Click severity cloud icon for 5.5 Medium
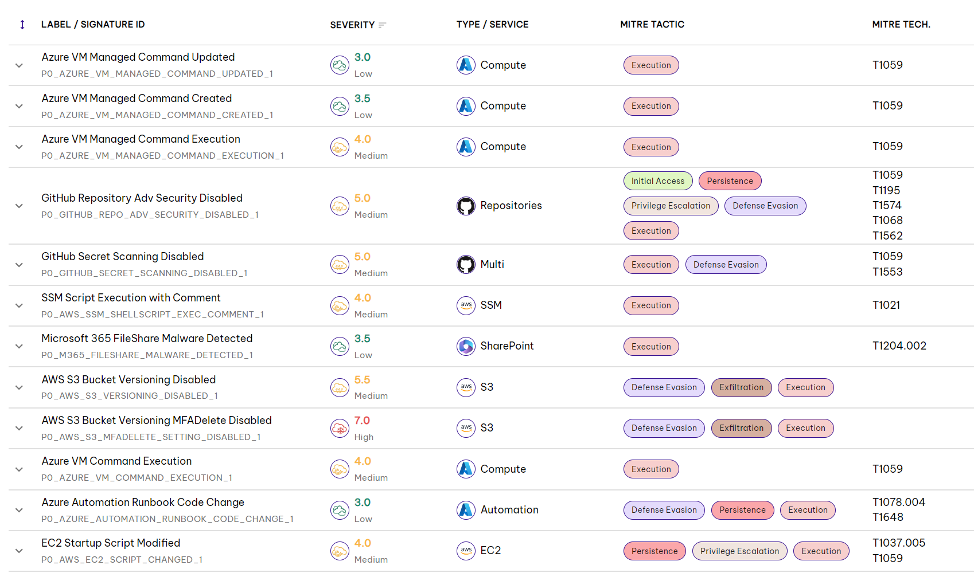This screenshot has height=573, width=974. point(340,387)
